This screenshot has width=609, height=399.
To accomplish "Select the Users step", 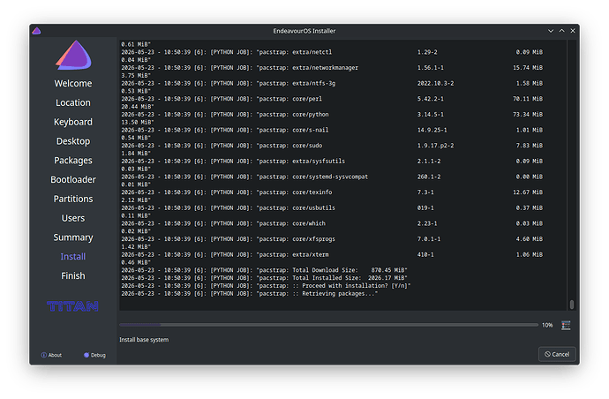I will [73, 218].
